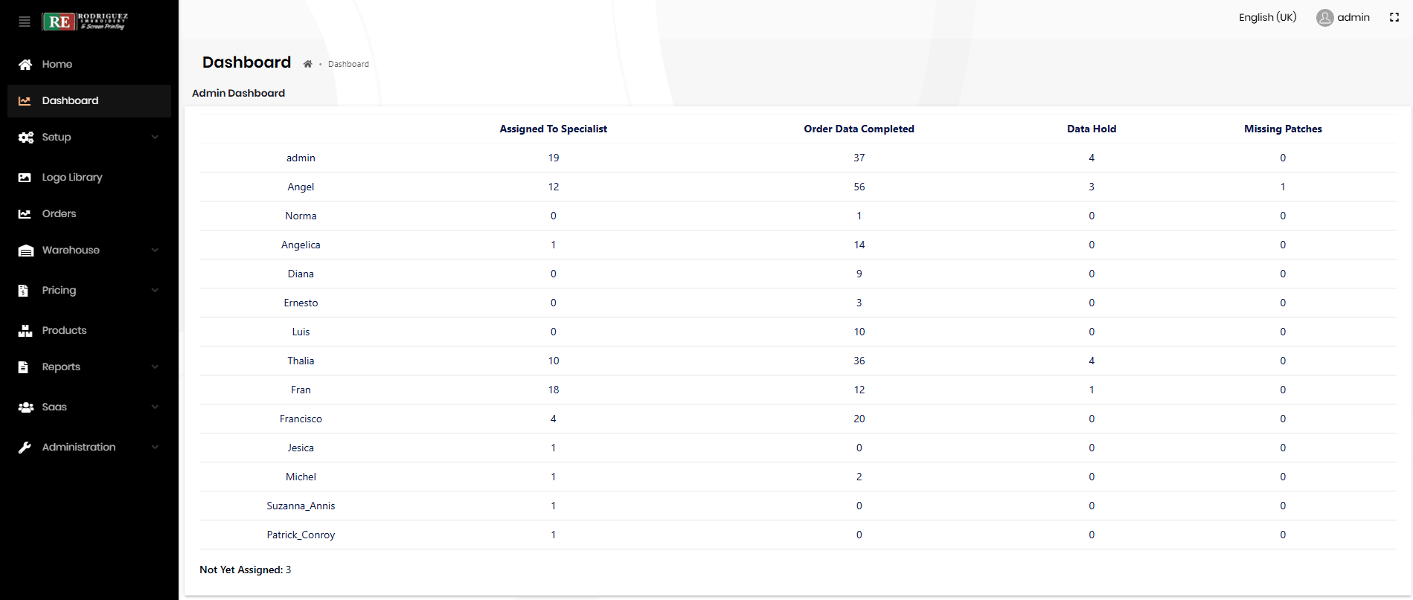Click the Products boxes icon
This screenshot has height=600, width=1413.
coord(25,331)
